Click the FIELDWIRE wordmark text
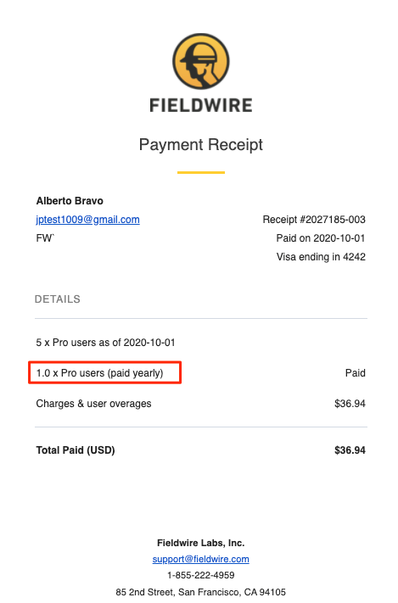The height and width of the screenshot is (603, 398). [200, 106]
